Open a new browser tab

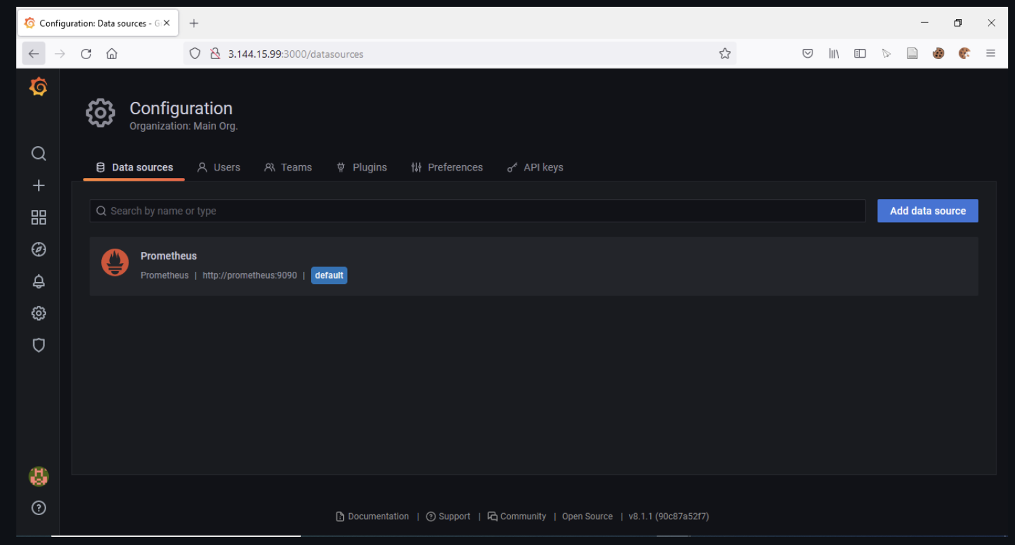194,23
